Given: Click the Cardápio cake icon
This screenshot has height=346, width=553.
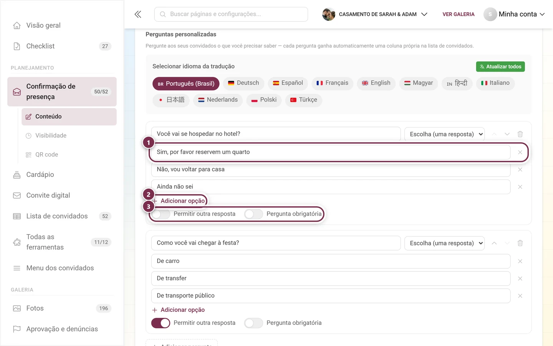Looking at the screenshot, I should coord(17,175).
